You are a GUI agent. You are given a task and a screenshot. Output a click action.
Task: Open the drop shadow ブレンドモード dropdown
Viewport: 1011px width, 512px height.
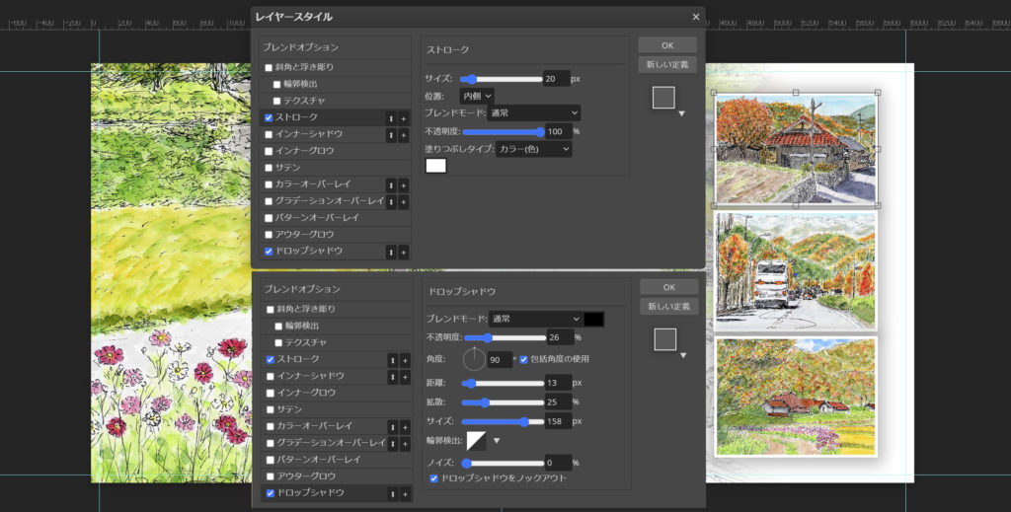[x=534, y=319]
